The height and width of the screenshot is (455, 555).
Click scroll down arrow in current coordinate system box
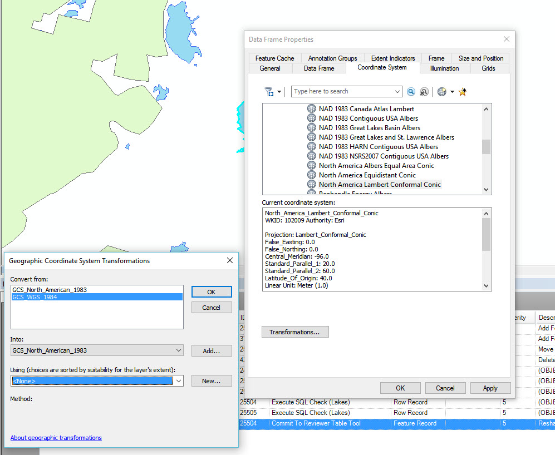487,286
